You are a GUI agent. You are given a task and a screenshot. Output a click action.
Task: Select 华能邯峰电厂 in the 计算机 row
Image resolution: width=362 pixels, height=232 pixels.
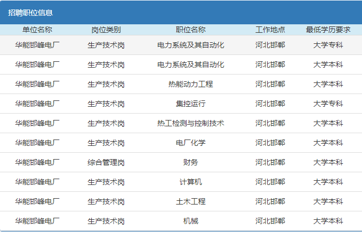[x=37, y=182]
